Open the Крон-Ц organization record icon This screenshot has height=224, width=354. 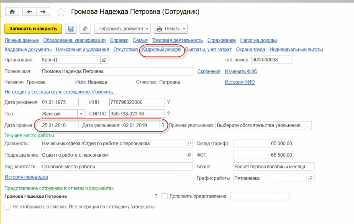[104, 60]
